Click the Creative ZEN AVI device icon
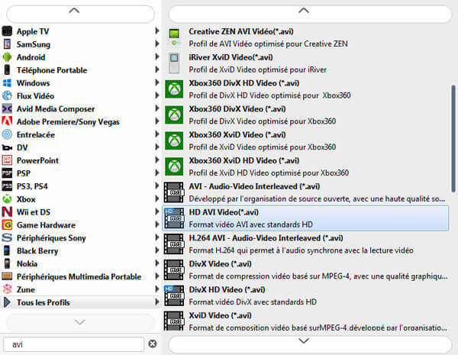Viewport: 458px width, 355px height. coord(175,37)
